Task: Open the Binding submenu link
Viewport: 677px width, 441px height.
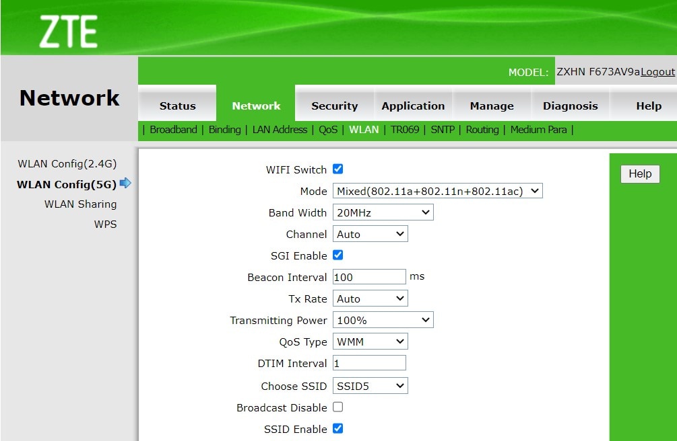Action: click(224, 130)
